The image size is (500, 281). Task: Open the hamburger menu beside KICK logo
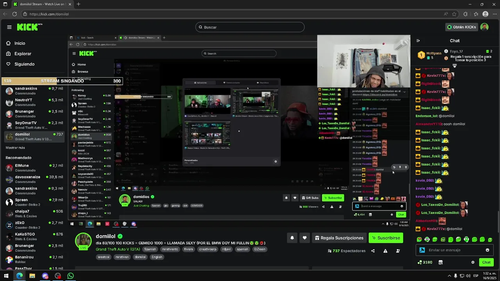[9, 27]
